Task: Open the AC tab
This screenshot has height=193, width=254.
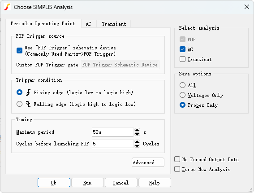Action: (89, 24)
